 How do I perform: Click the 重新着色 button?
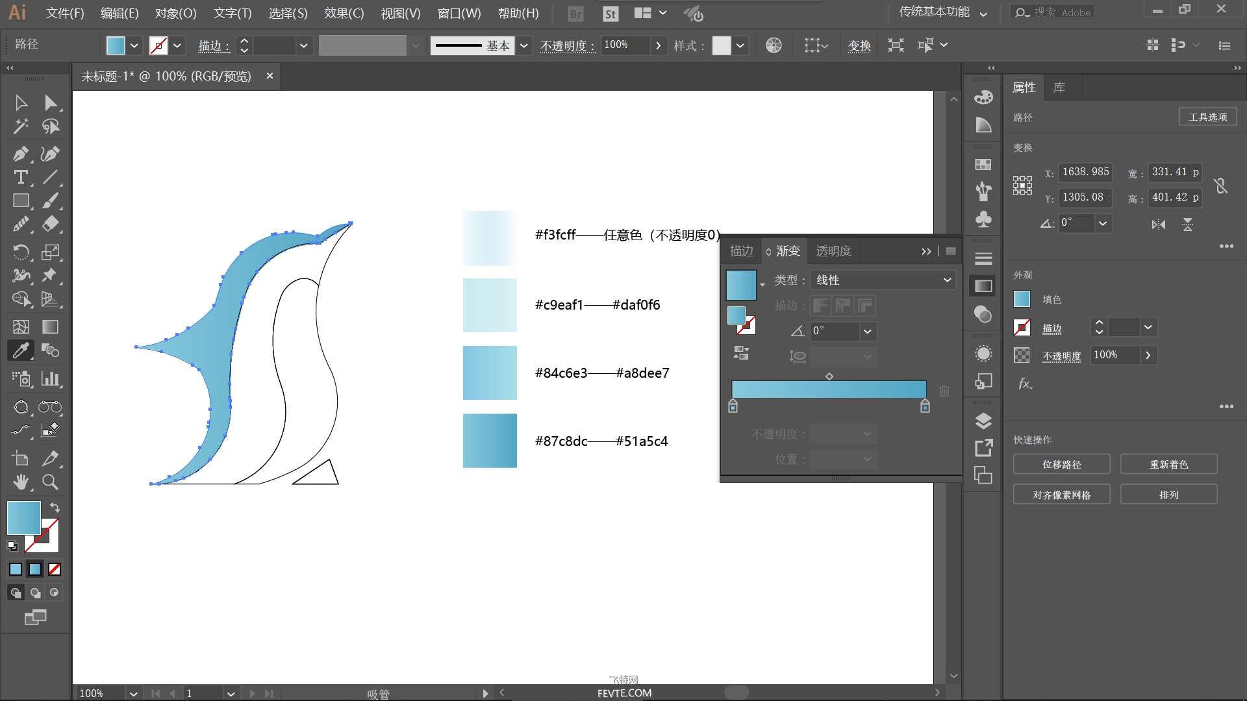coord(1168,465)
